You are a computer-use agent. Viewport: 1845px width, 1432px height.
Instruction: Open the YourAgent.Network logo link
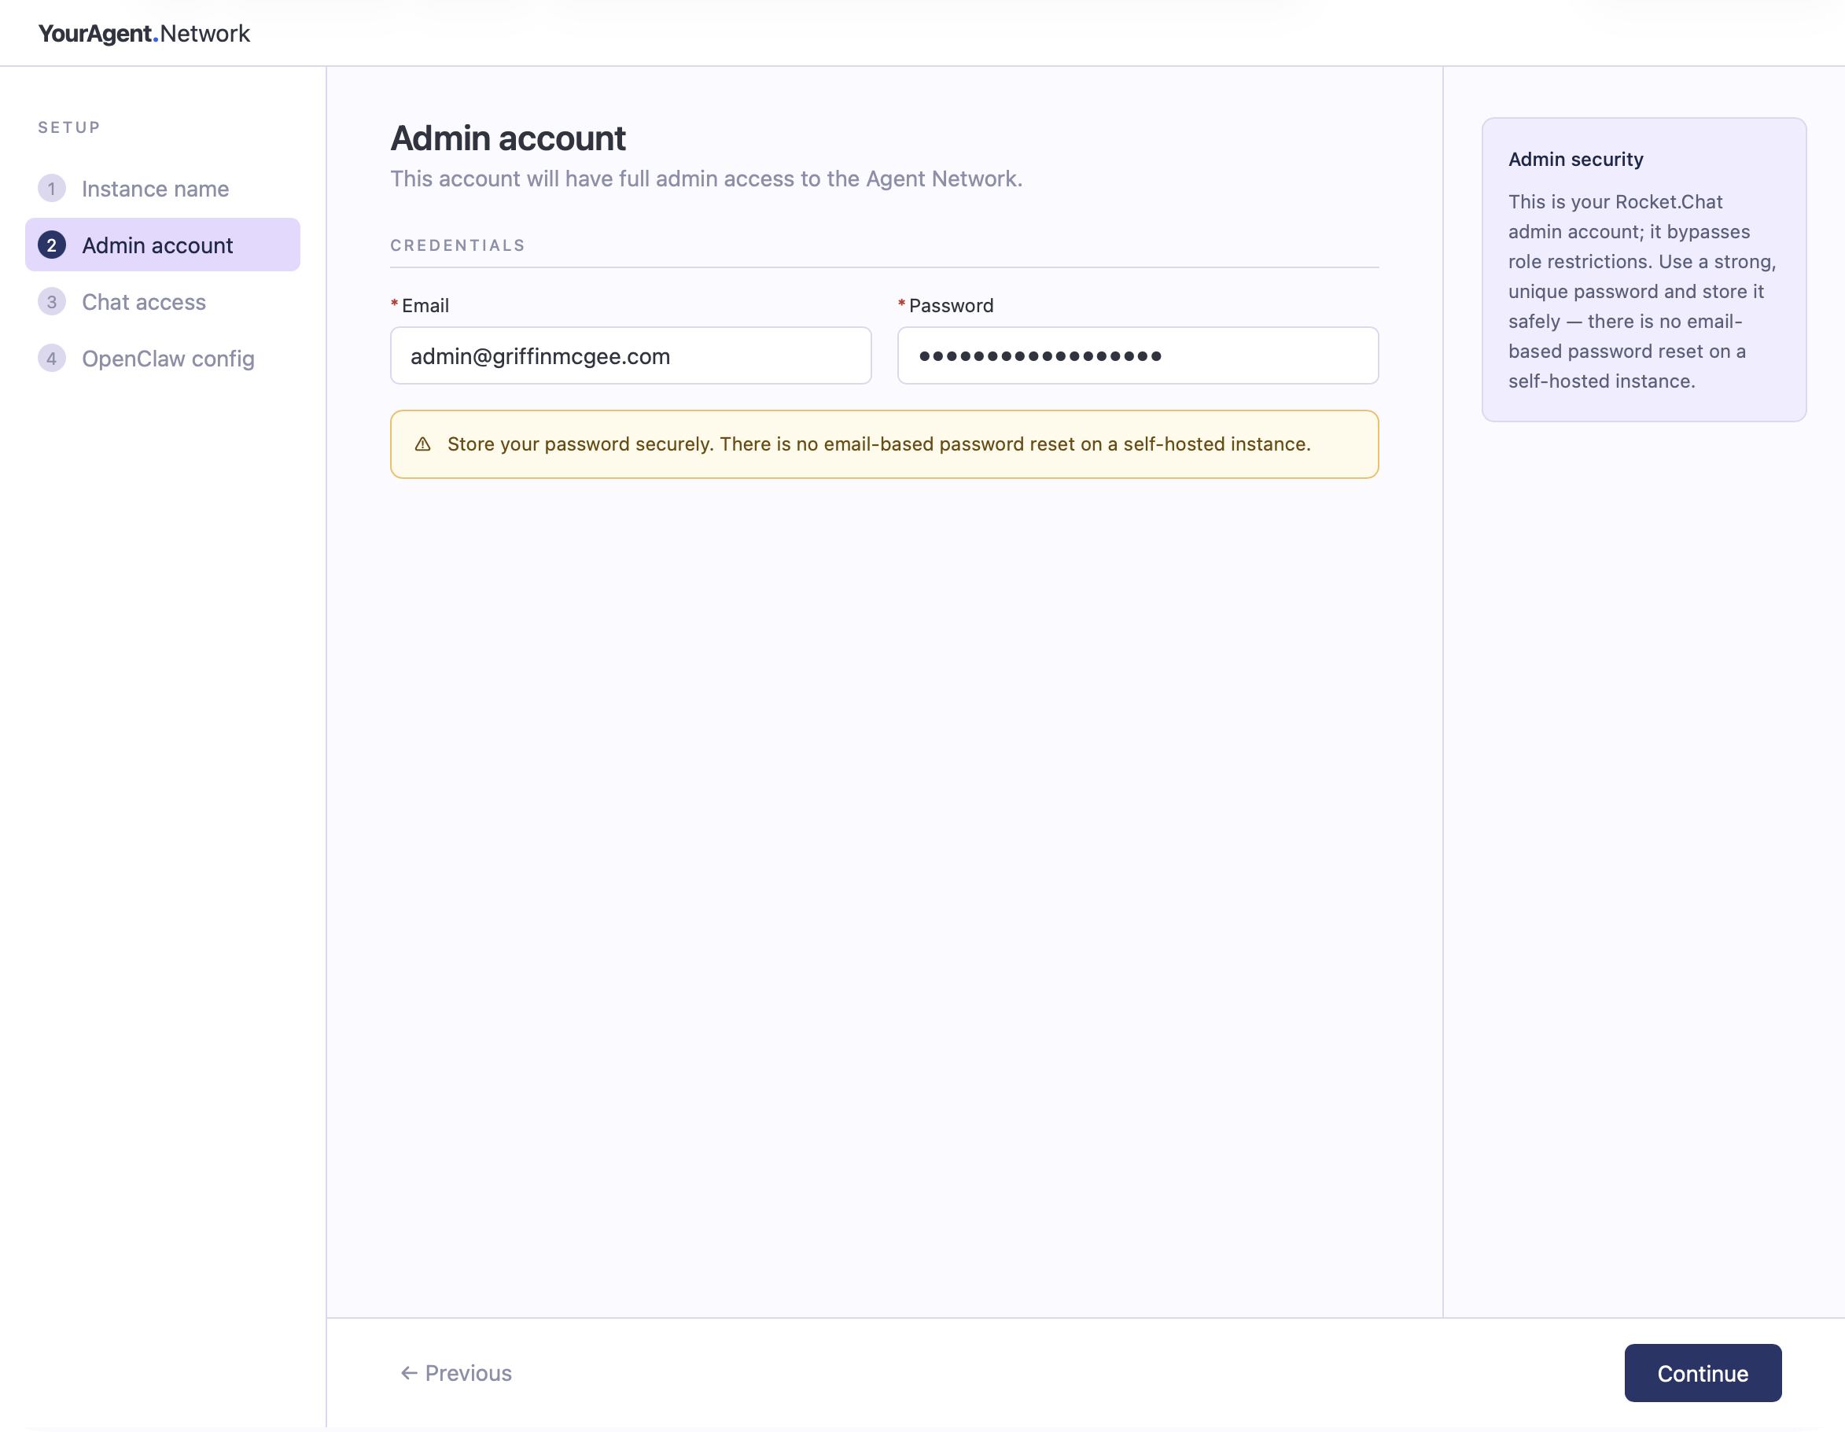point(144,34)
